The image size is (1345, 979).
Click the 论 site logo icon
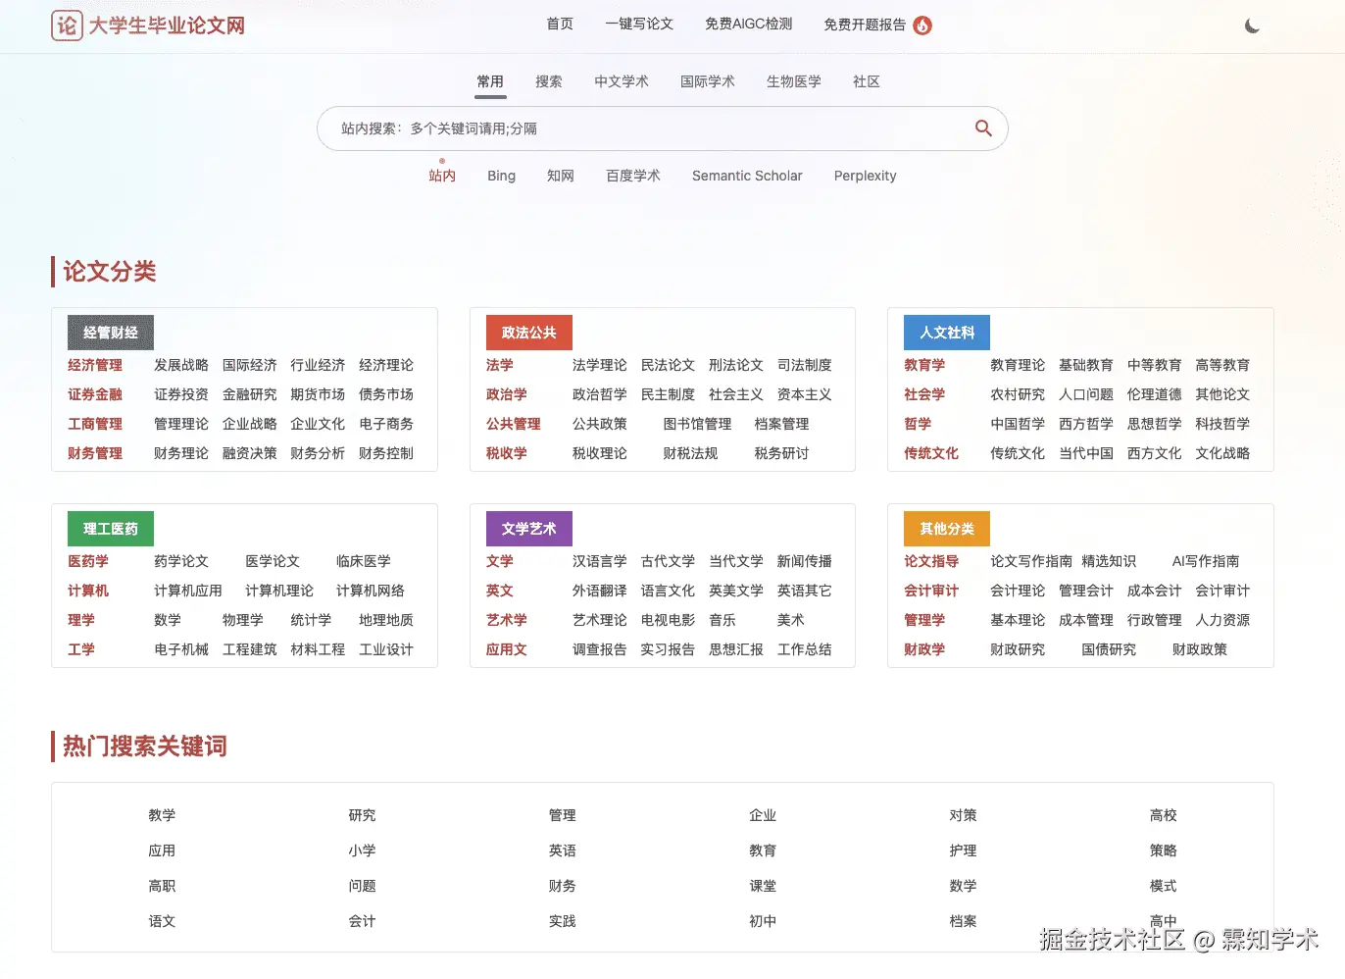click(65, 26)
